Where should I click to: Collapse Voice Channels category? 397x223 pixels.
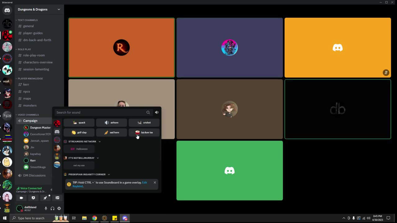(x=28, y=115)
